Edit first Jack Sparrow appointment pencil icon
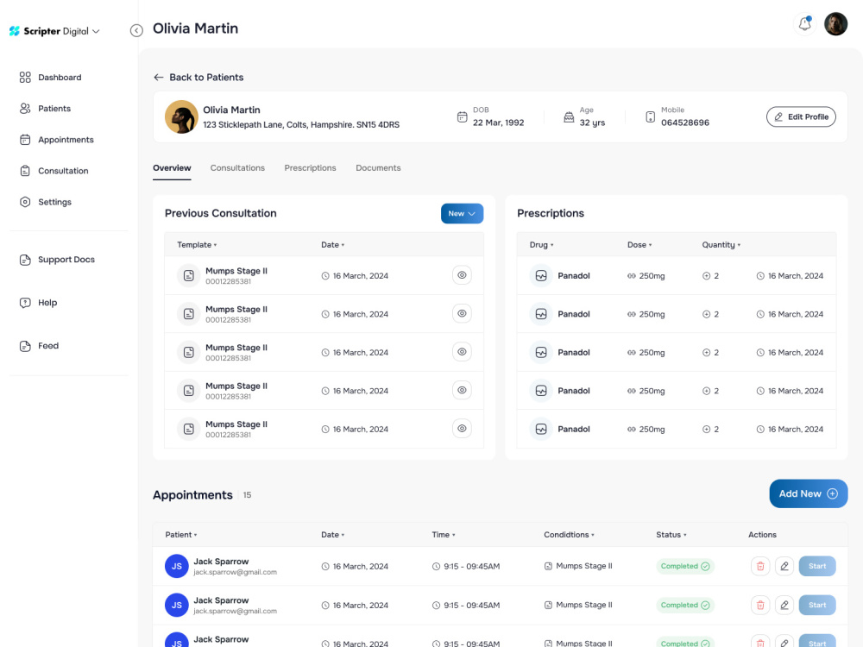Screen dimensions: 863x647 784,566
